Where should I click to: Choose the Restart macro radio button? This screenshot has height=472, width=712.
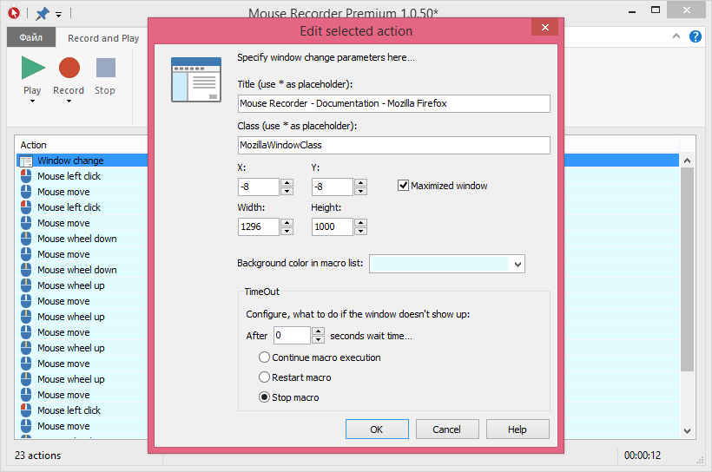point(265,377)
